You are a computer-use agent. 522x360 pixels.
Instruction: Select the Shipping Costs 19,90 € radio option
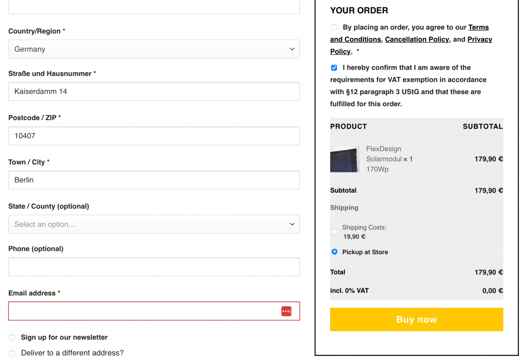[335, 231]
